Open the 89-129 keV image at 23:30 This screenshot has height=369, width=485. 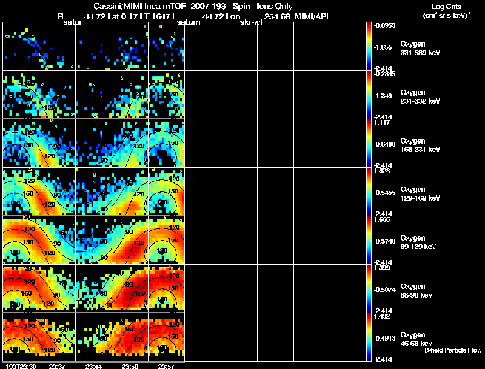pyautogui.click(x=21, y=240)
